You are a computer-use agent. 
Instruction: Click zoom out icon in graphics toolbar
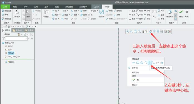click(131, 32)
